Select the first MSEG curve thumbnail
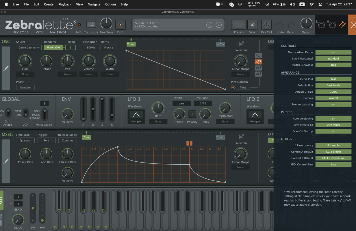356x231 pixels. tap(86, 137)
